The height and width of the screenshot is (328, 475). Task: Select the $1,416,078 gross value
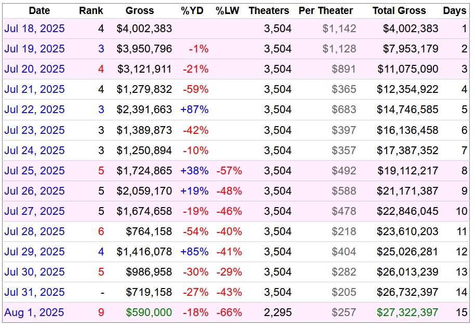144,252
